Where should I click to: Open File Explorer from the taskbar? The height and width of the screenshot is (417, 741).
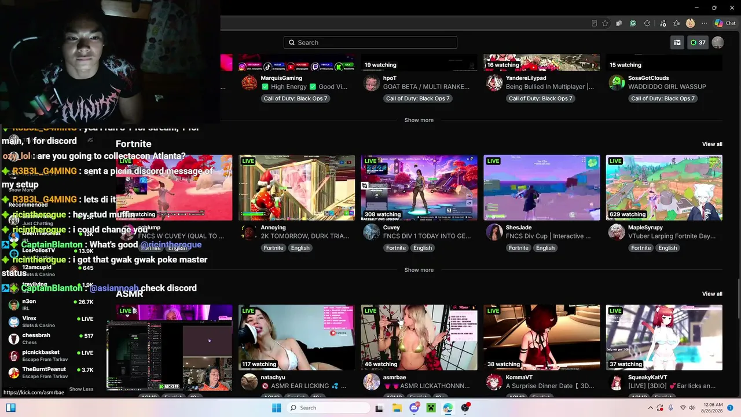coord(397,408)
